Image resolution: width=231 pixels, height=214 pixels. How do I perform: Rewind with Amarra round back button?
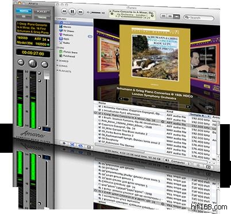click(21, 62)
